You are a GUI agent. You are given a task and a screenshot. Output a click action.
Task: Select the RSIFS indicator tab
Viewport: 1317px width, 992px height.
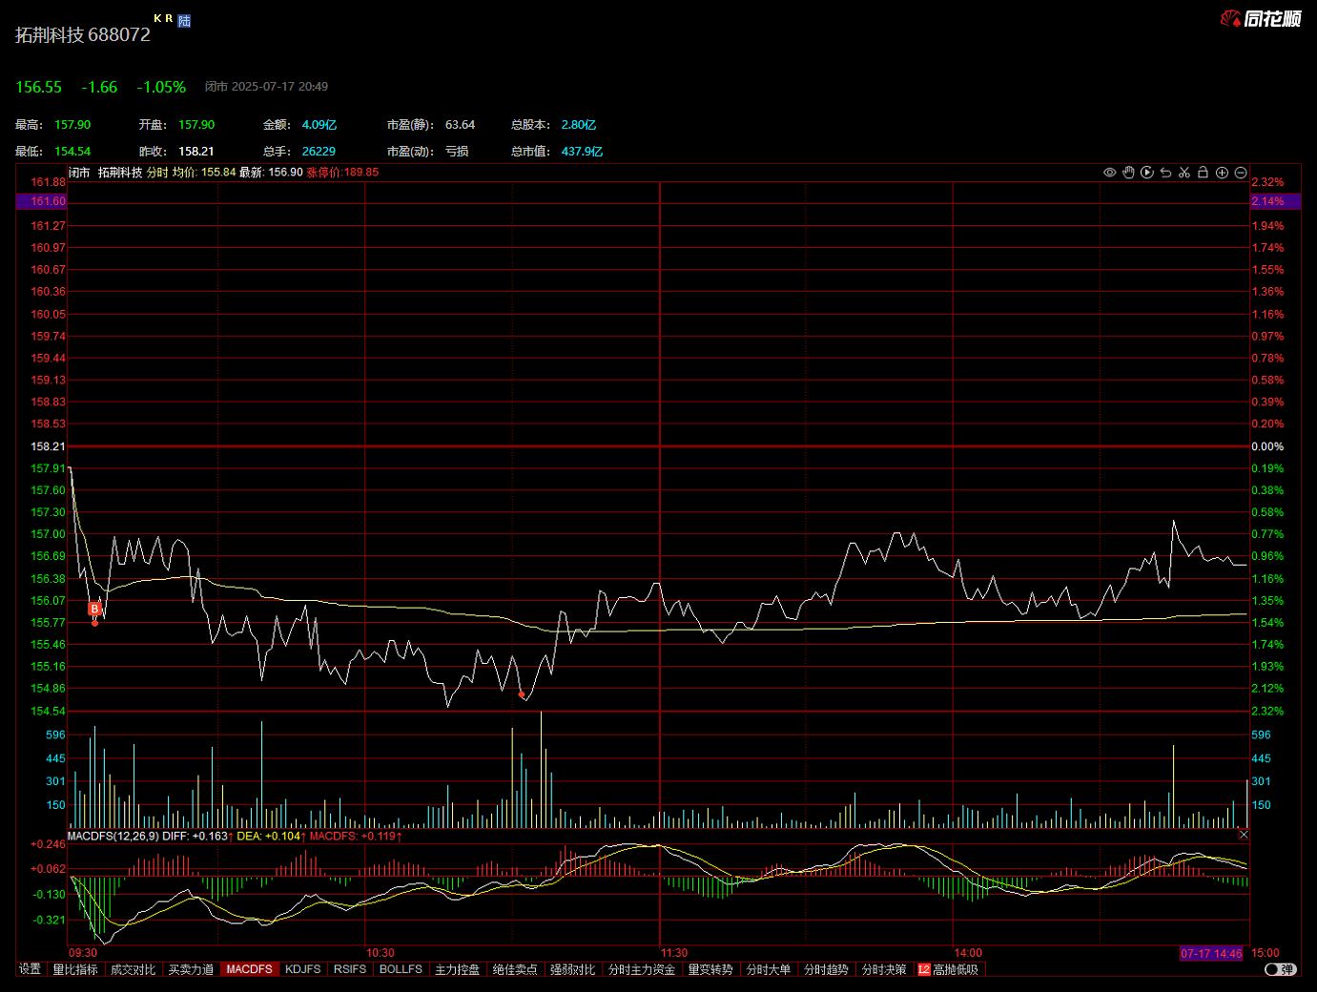pyautogui.click(x=350, y=969)
